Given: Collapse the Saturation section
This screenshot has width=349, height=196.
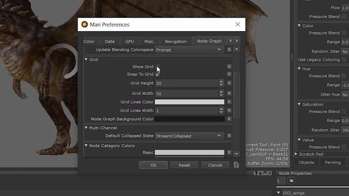Looking at the screenshot, I should [299, 105].
